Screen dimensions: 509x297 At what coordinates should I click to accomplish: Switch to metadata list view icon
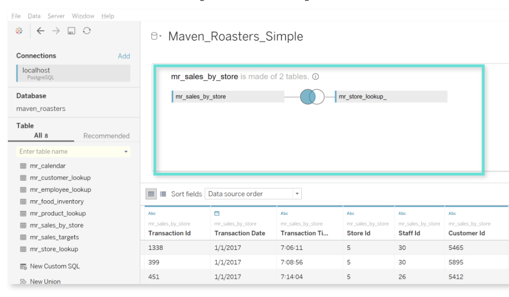point(163,194)
